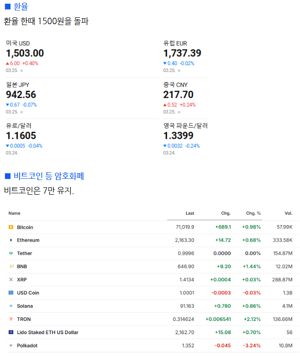Open the Polkadot name link

pyautogui.click(x=27, y=346)
